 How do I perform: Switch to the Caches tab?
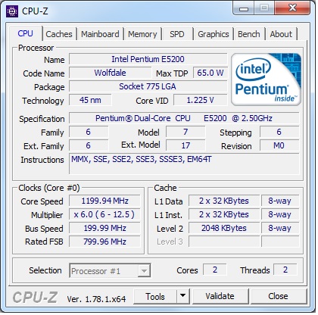click(x=59, y=34)
